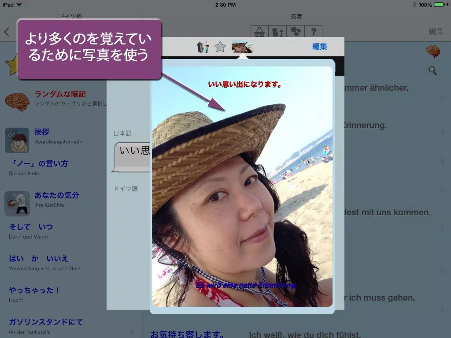Tap the cartoon icon beside あなたの気分
451x338 pixels.
tap(17, 203)
